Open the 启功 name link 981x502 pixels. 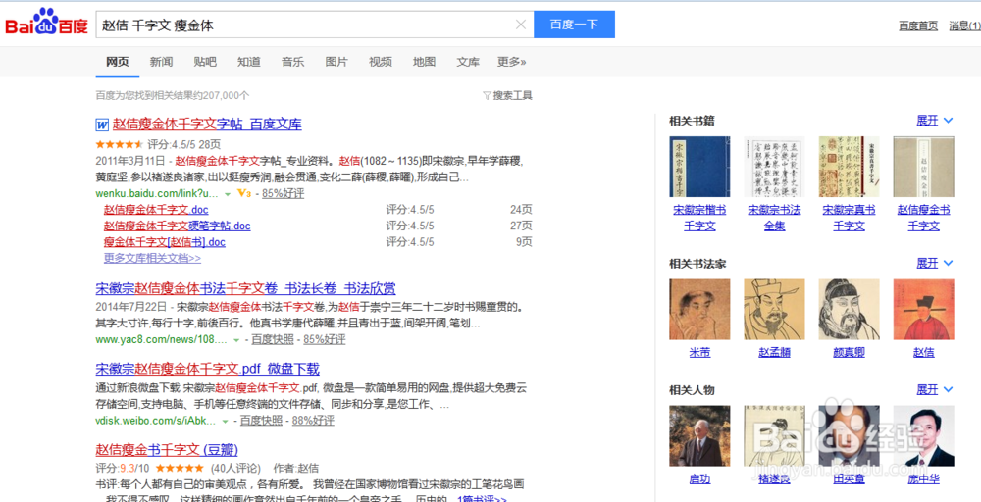tap(699, 480)
